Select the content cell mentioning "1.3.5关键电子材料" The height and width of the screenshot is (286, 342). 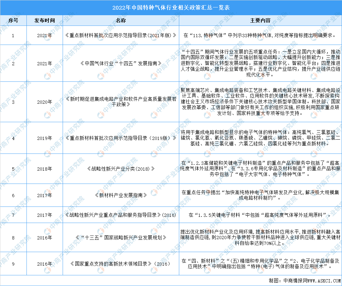[x=260, y=215]
